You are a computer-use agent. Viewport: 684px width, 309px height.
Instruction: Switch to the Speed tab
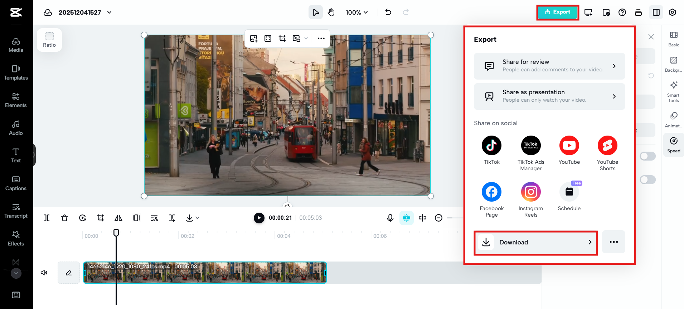pos(674,145)
